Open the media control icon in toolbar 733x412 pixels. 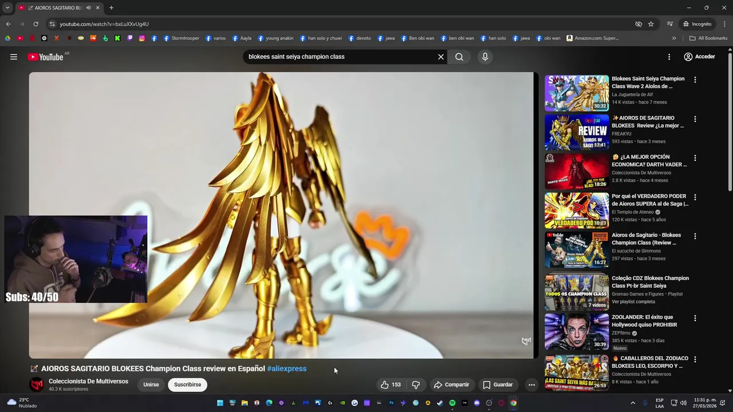pyautogui.click(x=669, y=24)
